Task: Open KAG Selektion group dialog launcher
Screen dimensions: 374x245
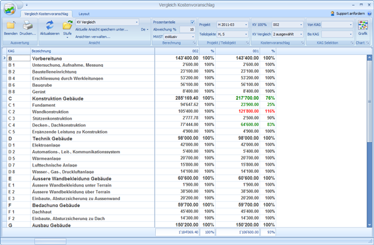Action: 352,43
